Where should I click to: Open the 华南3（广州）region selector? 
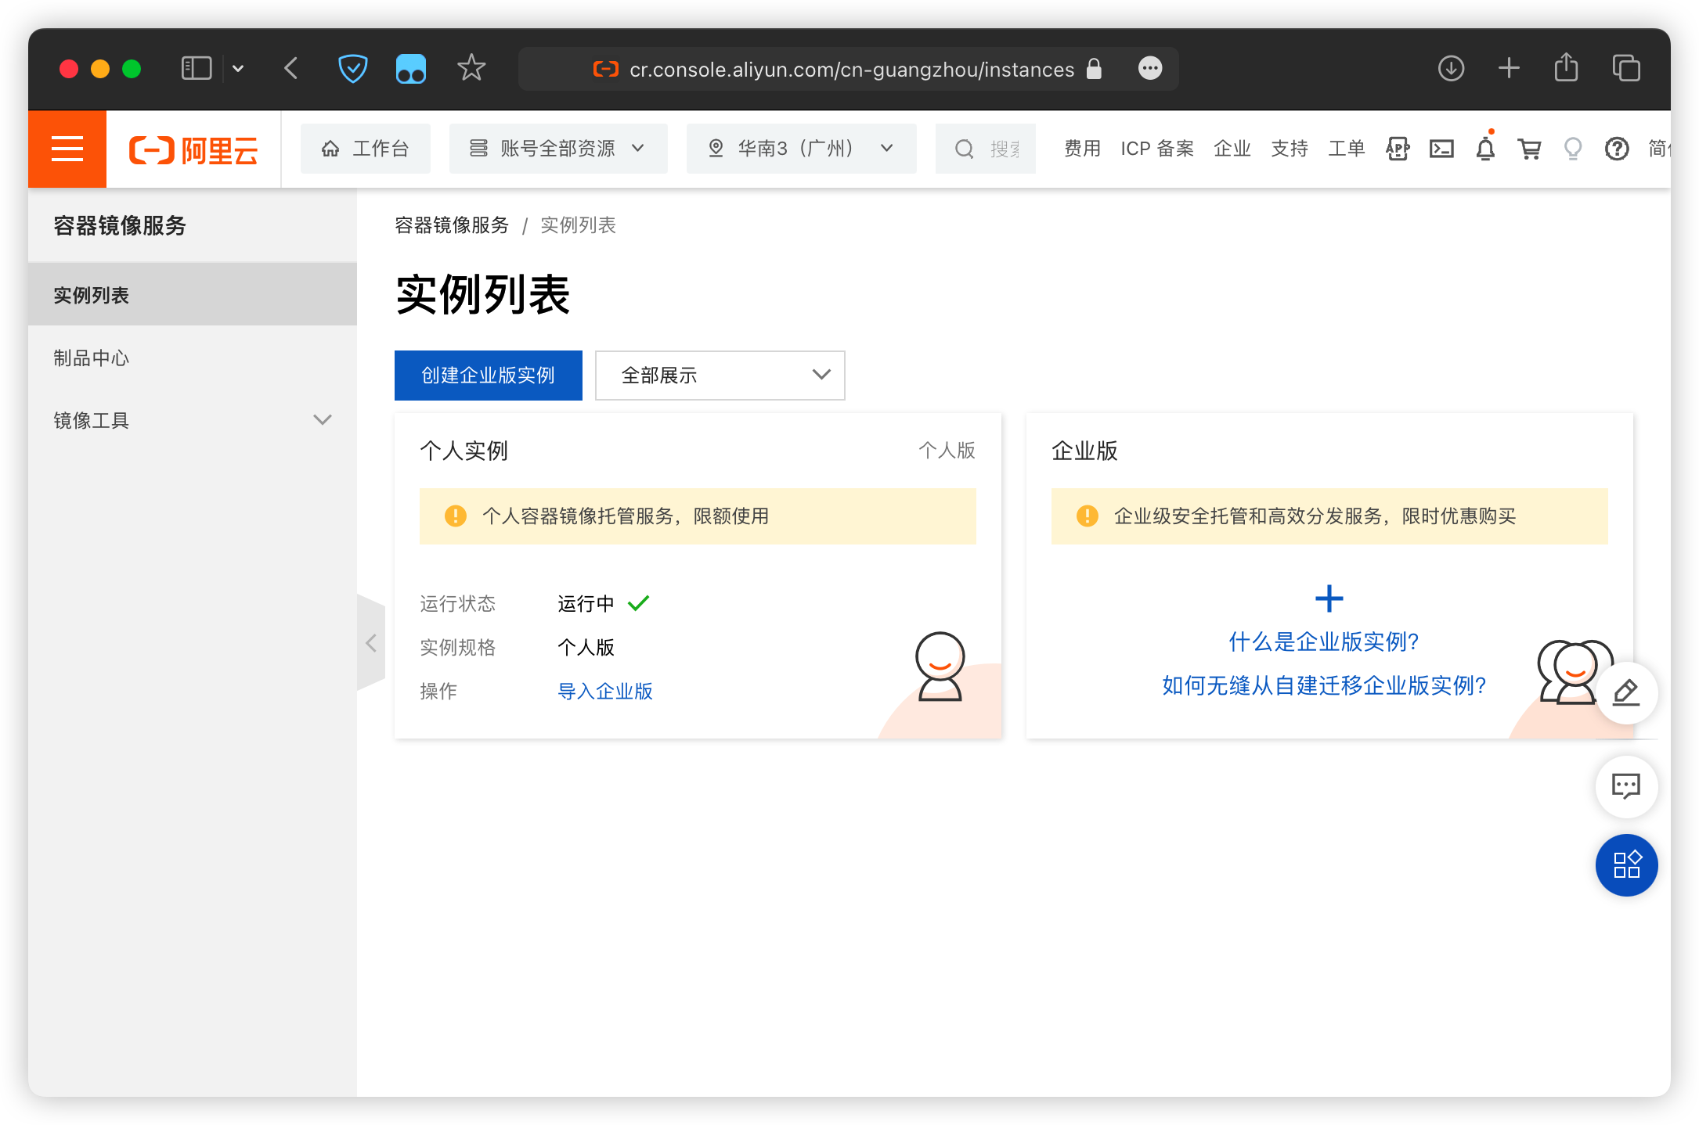click(x=800, y=149)
